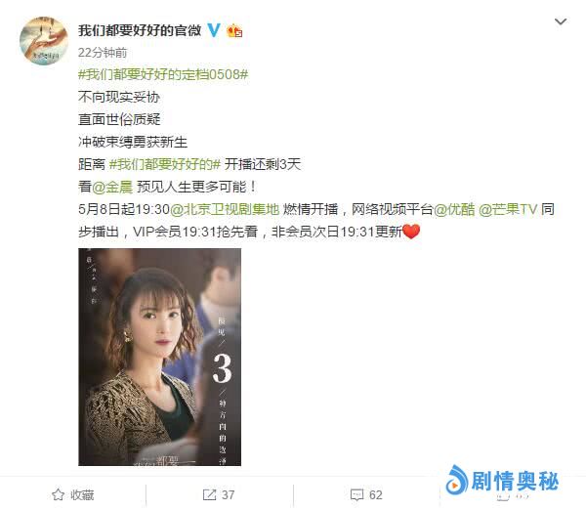Open the @北京卫视剧集地 mention
The height and width of the screenshot is (510, 586).
[225, 209]
